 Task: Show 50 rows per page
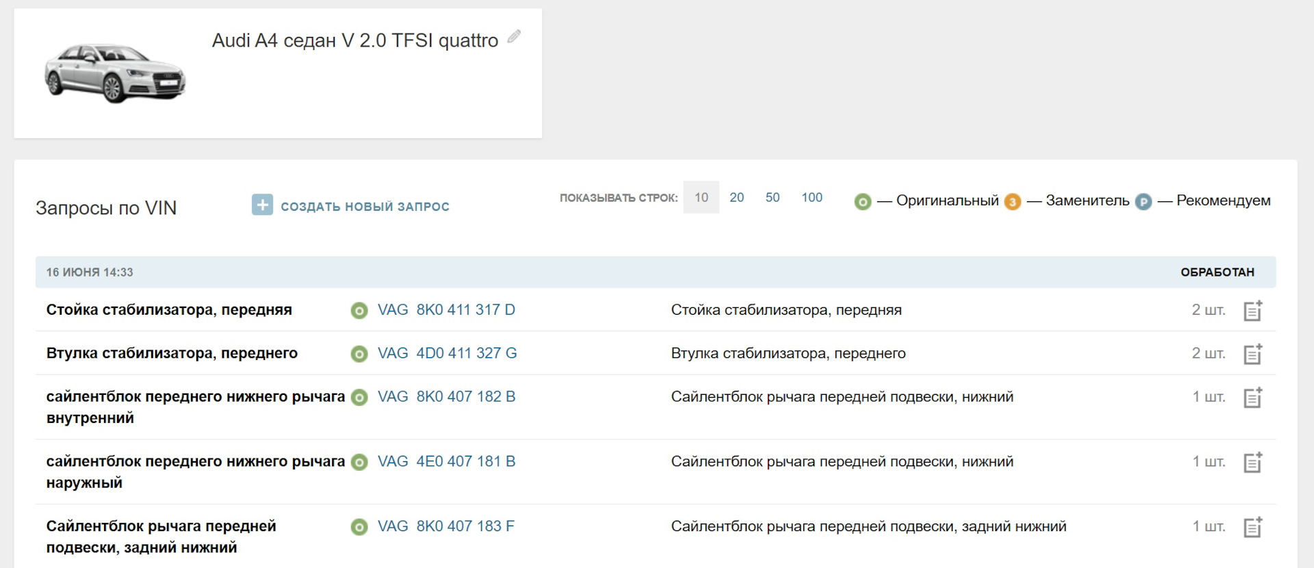[772, 198]
